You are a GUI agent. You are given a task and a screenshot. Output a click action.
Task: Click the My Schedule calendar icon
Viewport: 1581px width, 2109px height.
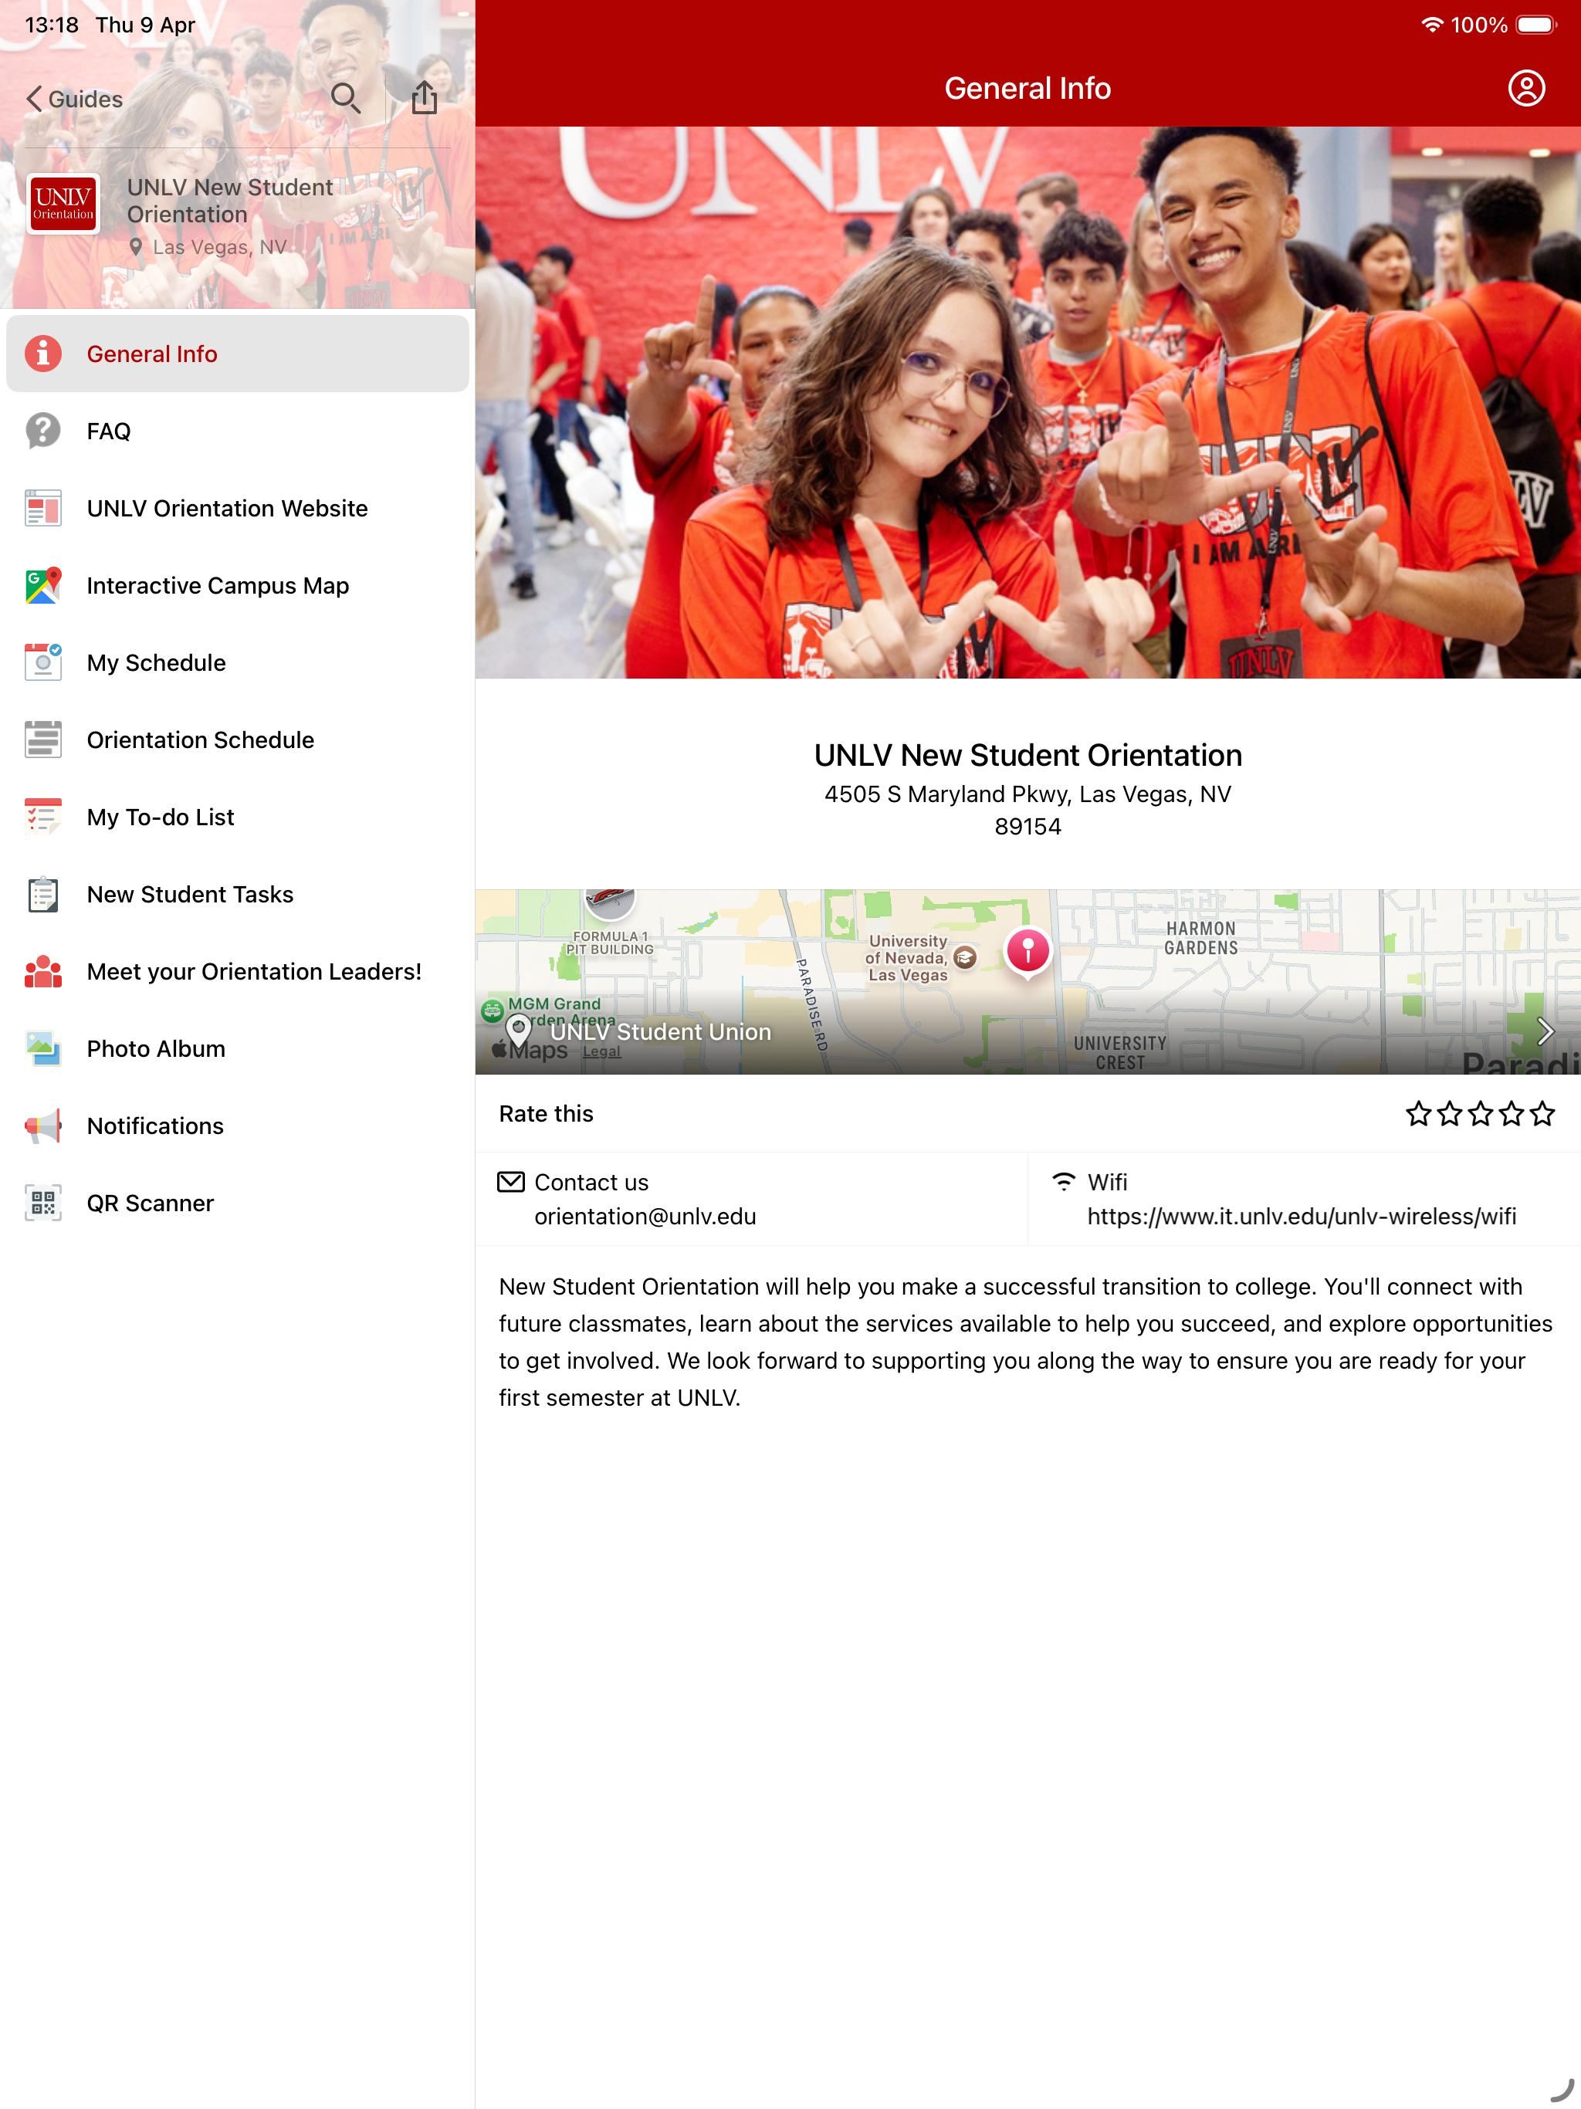[x=43, y=662]
